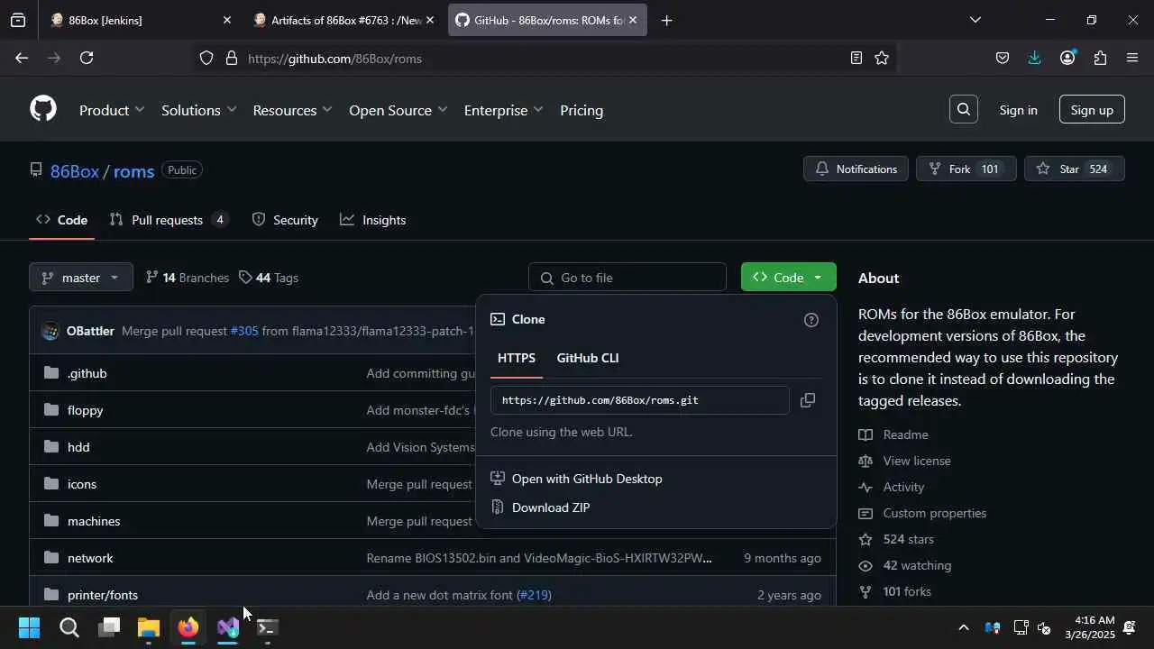Open the 86Box owner link
The height and width of the screenshot is (649, 1154).
tap(74, 170)
